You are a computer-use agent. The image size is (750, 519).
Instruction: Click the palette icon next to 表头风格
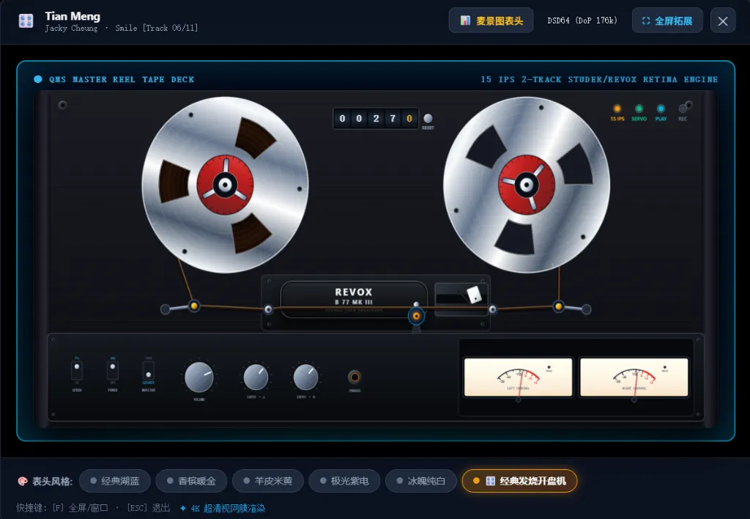[x=23, y=481]
